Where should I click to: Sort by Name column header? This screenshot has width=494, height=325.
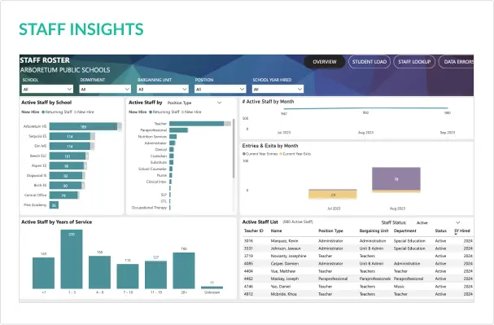pyautogui.click(x=277, y=231)
